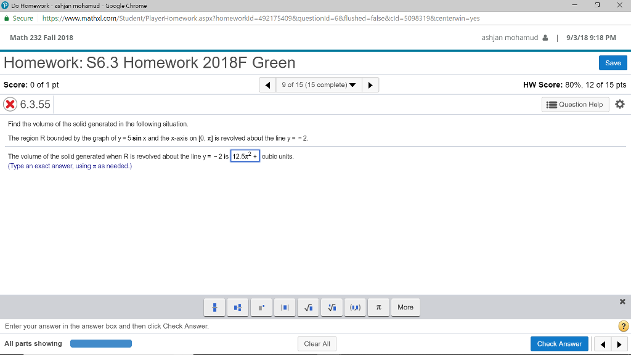Insert the pi symbol from the palette

[x=378, y=307]
